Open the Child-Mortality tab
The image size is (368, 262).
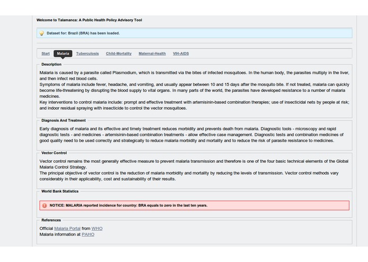[x=119, y=54]
